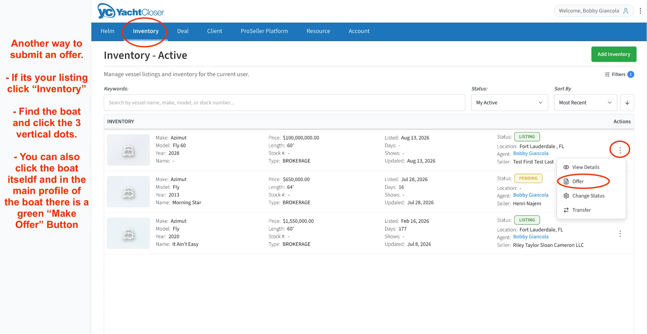Click the price $650,000.00
The width and height of the screenshot is (647, 334).
(x=296, y=180)
